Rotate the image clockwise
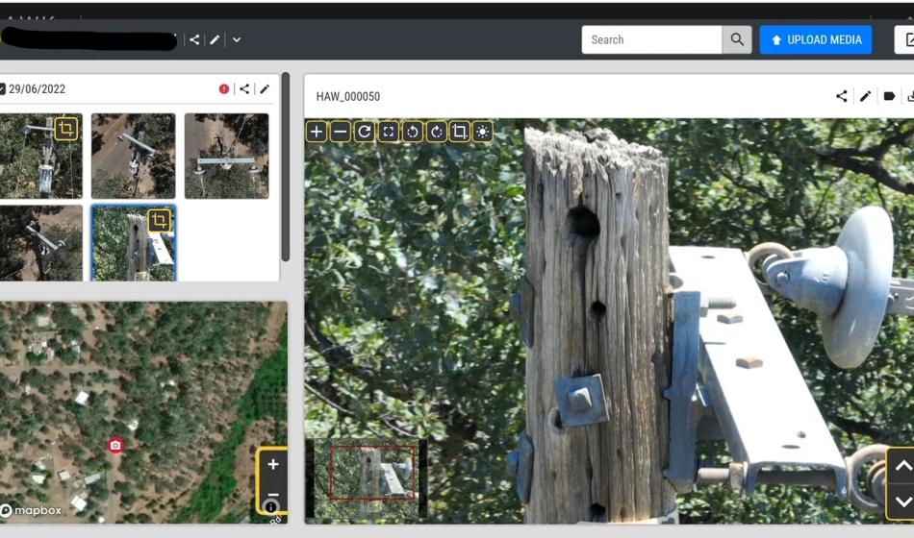 [x=437, y=132]
